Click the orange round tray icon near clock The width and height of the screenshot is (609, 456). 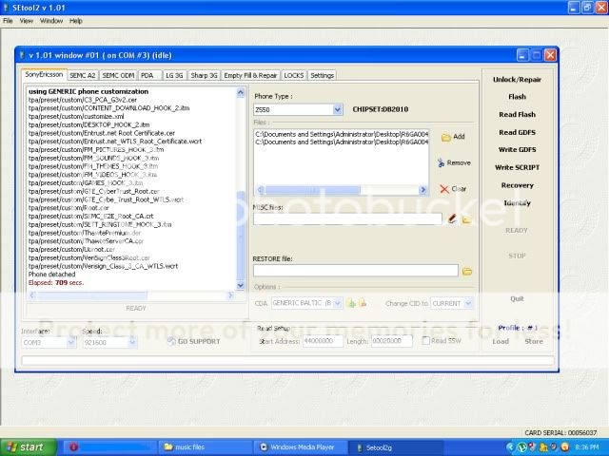[564, 447]
